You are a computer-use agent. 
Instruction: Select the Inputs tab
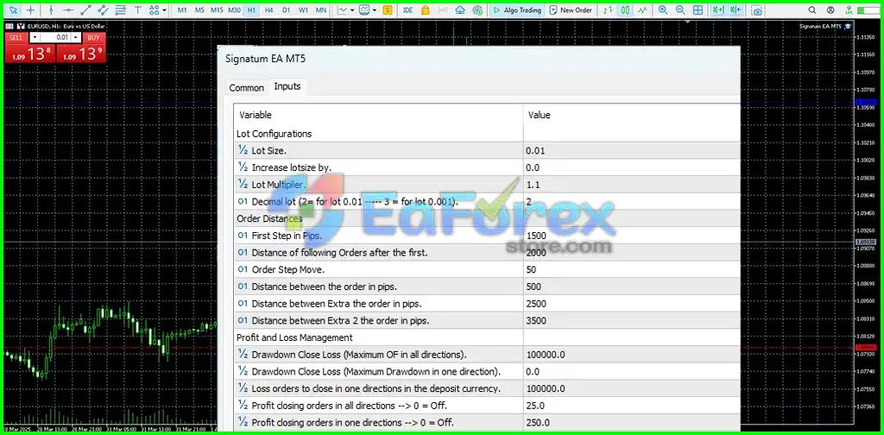287,86
